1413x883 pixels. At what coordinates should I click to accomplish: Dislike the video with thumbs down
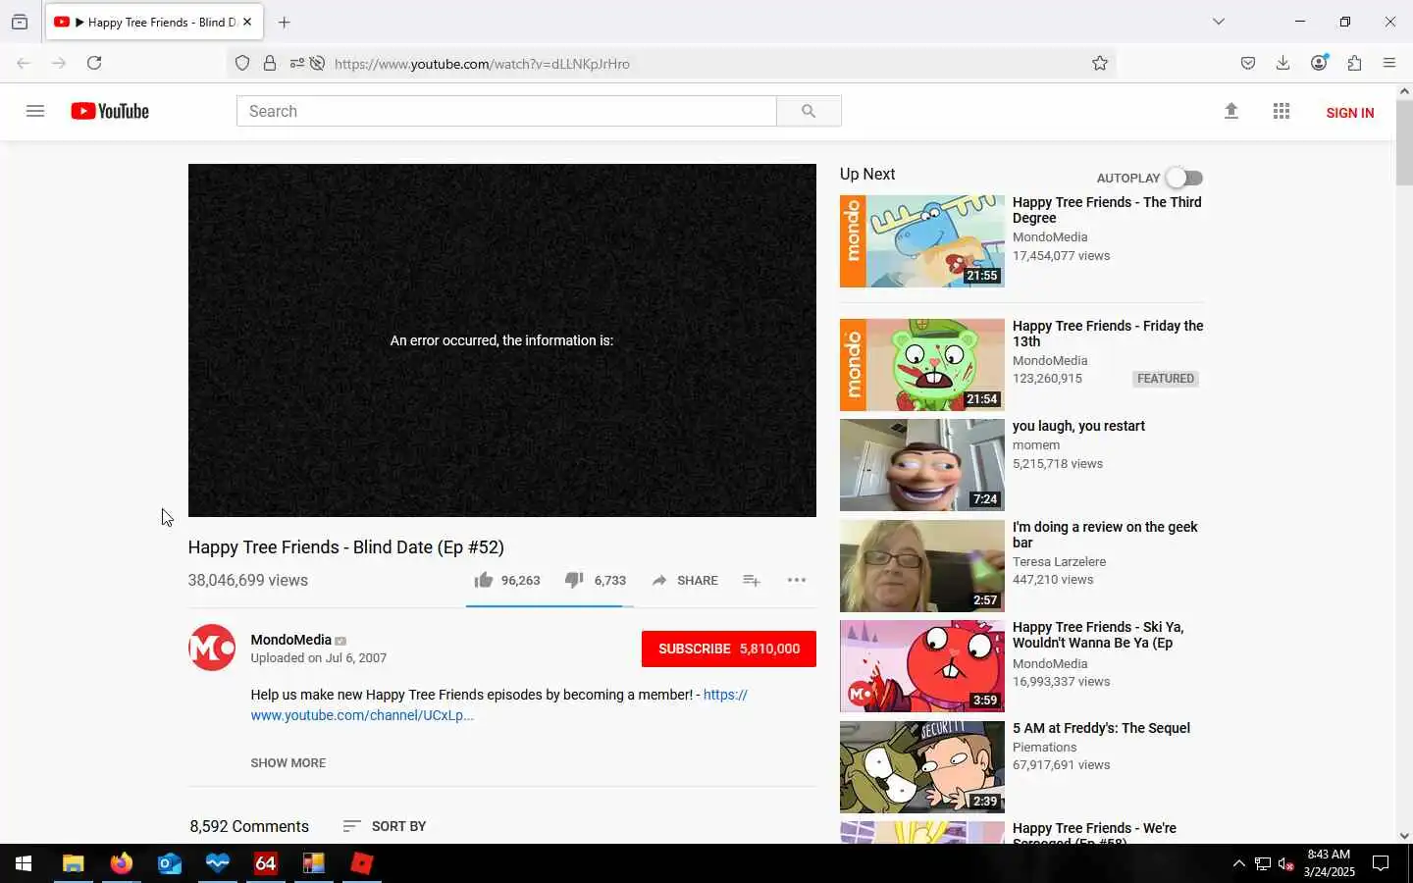click(575, 580)
